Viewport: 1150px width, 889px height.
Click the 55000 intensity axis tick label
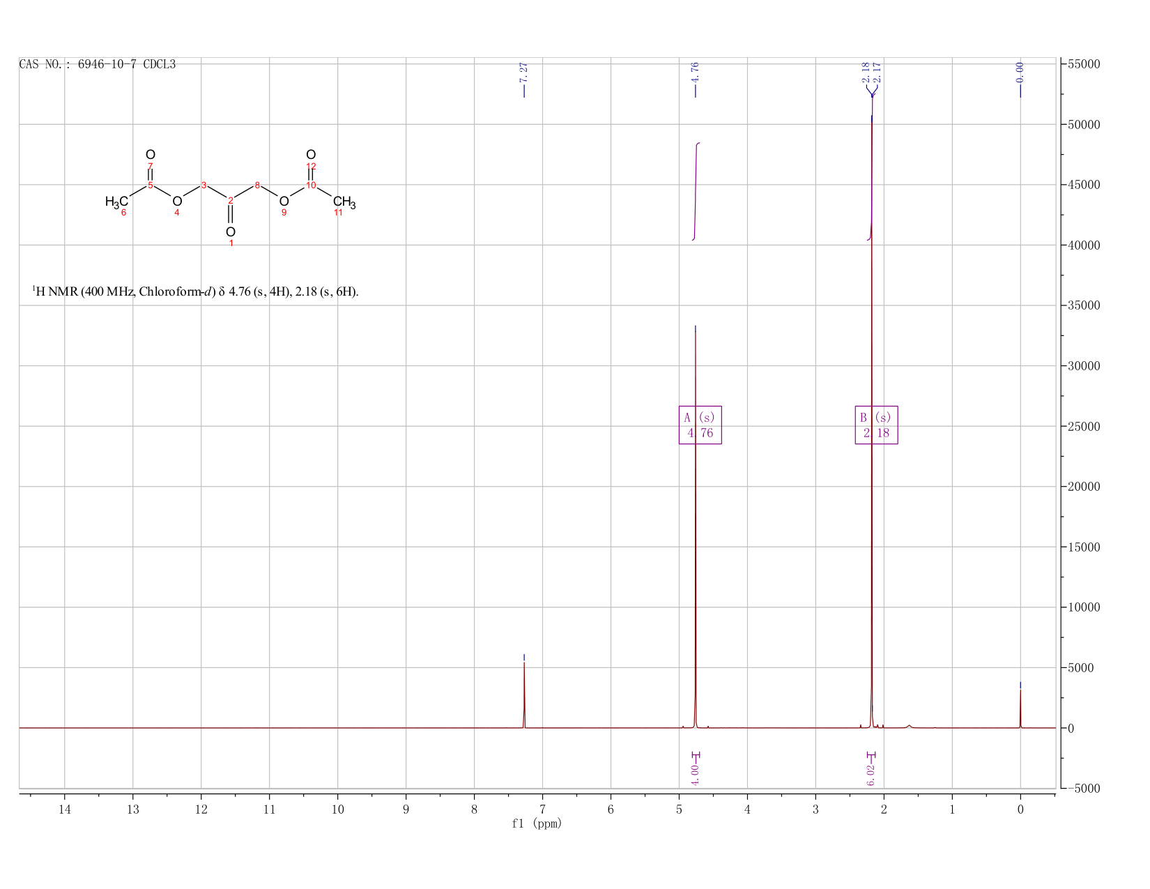point(1084,64)
